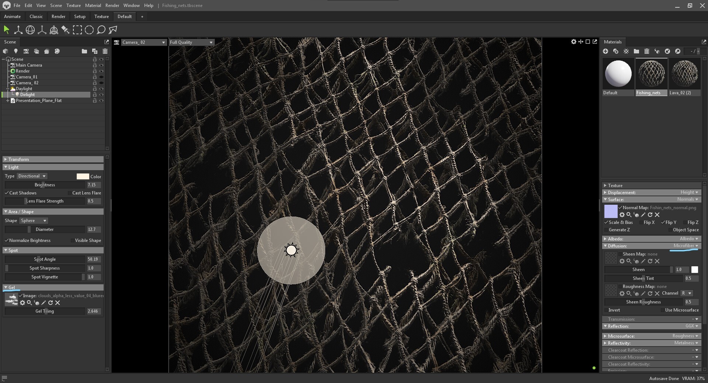The width and height of the screenshot is (708, 383).
Task: Open viewport settings gear icon
Action: 574,42
